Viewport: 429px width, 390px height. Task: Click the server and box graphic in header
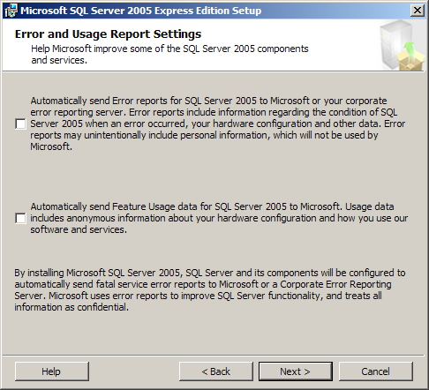pos(402,45)
